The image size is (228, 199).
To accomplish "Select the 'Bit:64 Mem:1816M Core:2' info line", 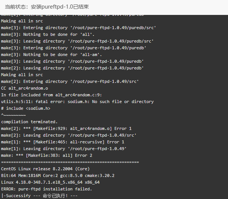I will [x=58, y=175].
